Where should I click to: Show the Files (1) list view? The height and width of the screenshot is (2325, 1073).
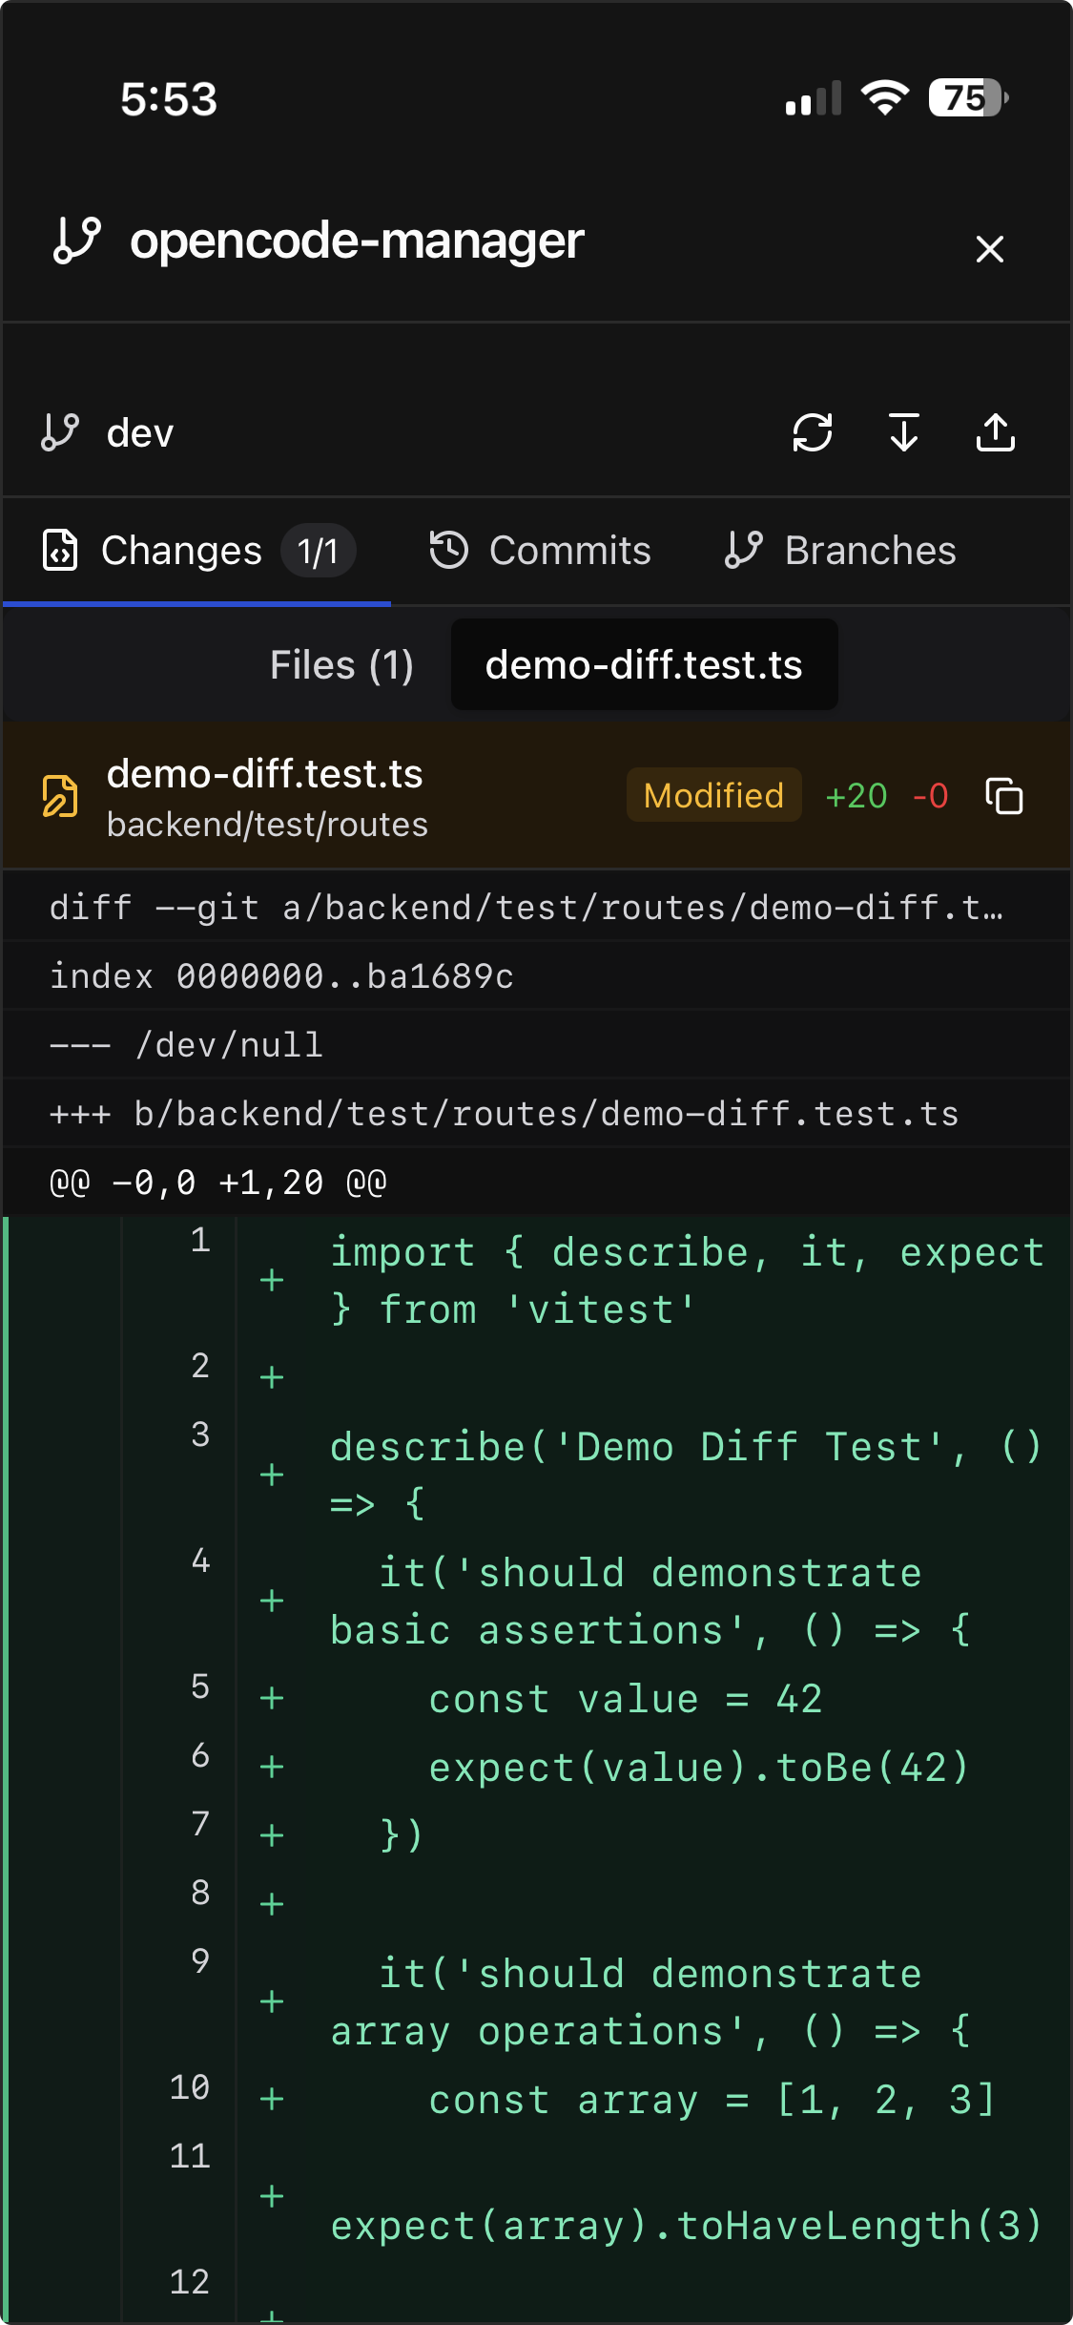(341, 665)
